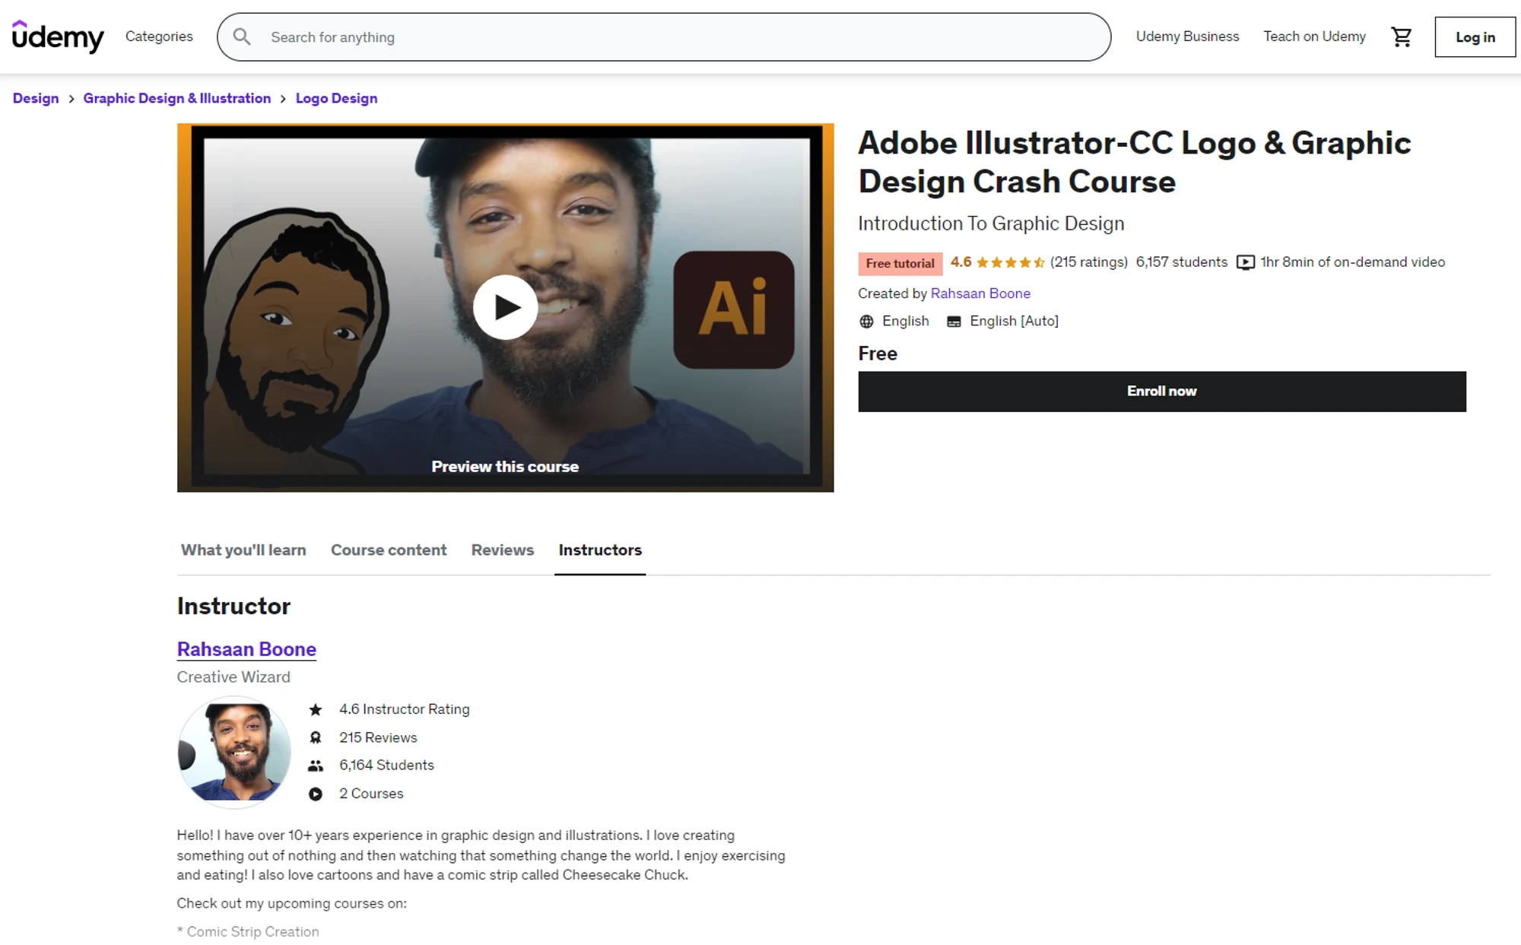Click the award icon next to 215 Reviews
Screen dimensions: 1521x945
[x=315, y=737]
